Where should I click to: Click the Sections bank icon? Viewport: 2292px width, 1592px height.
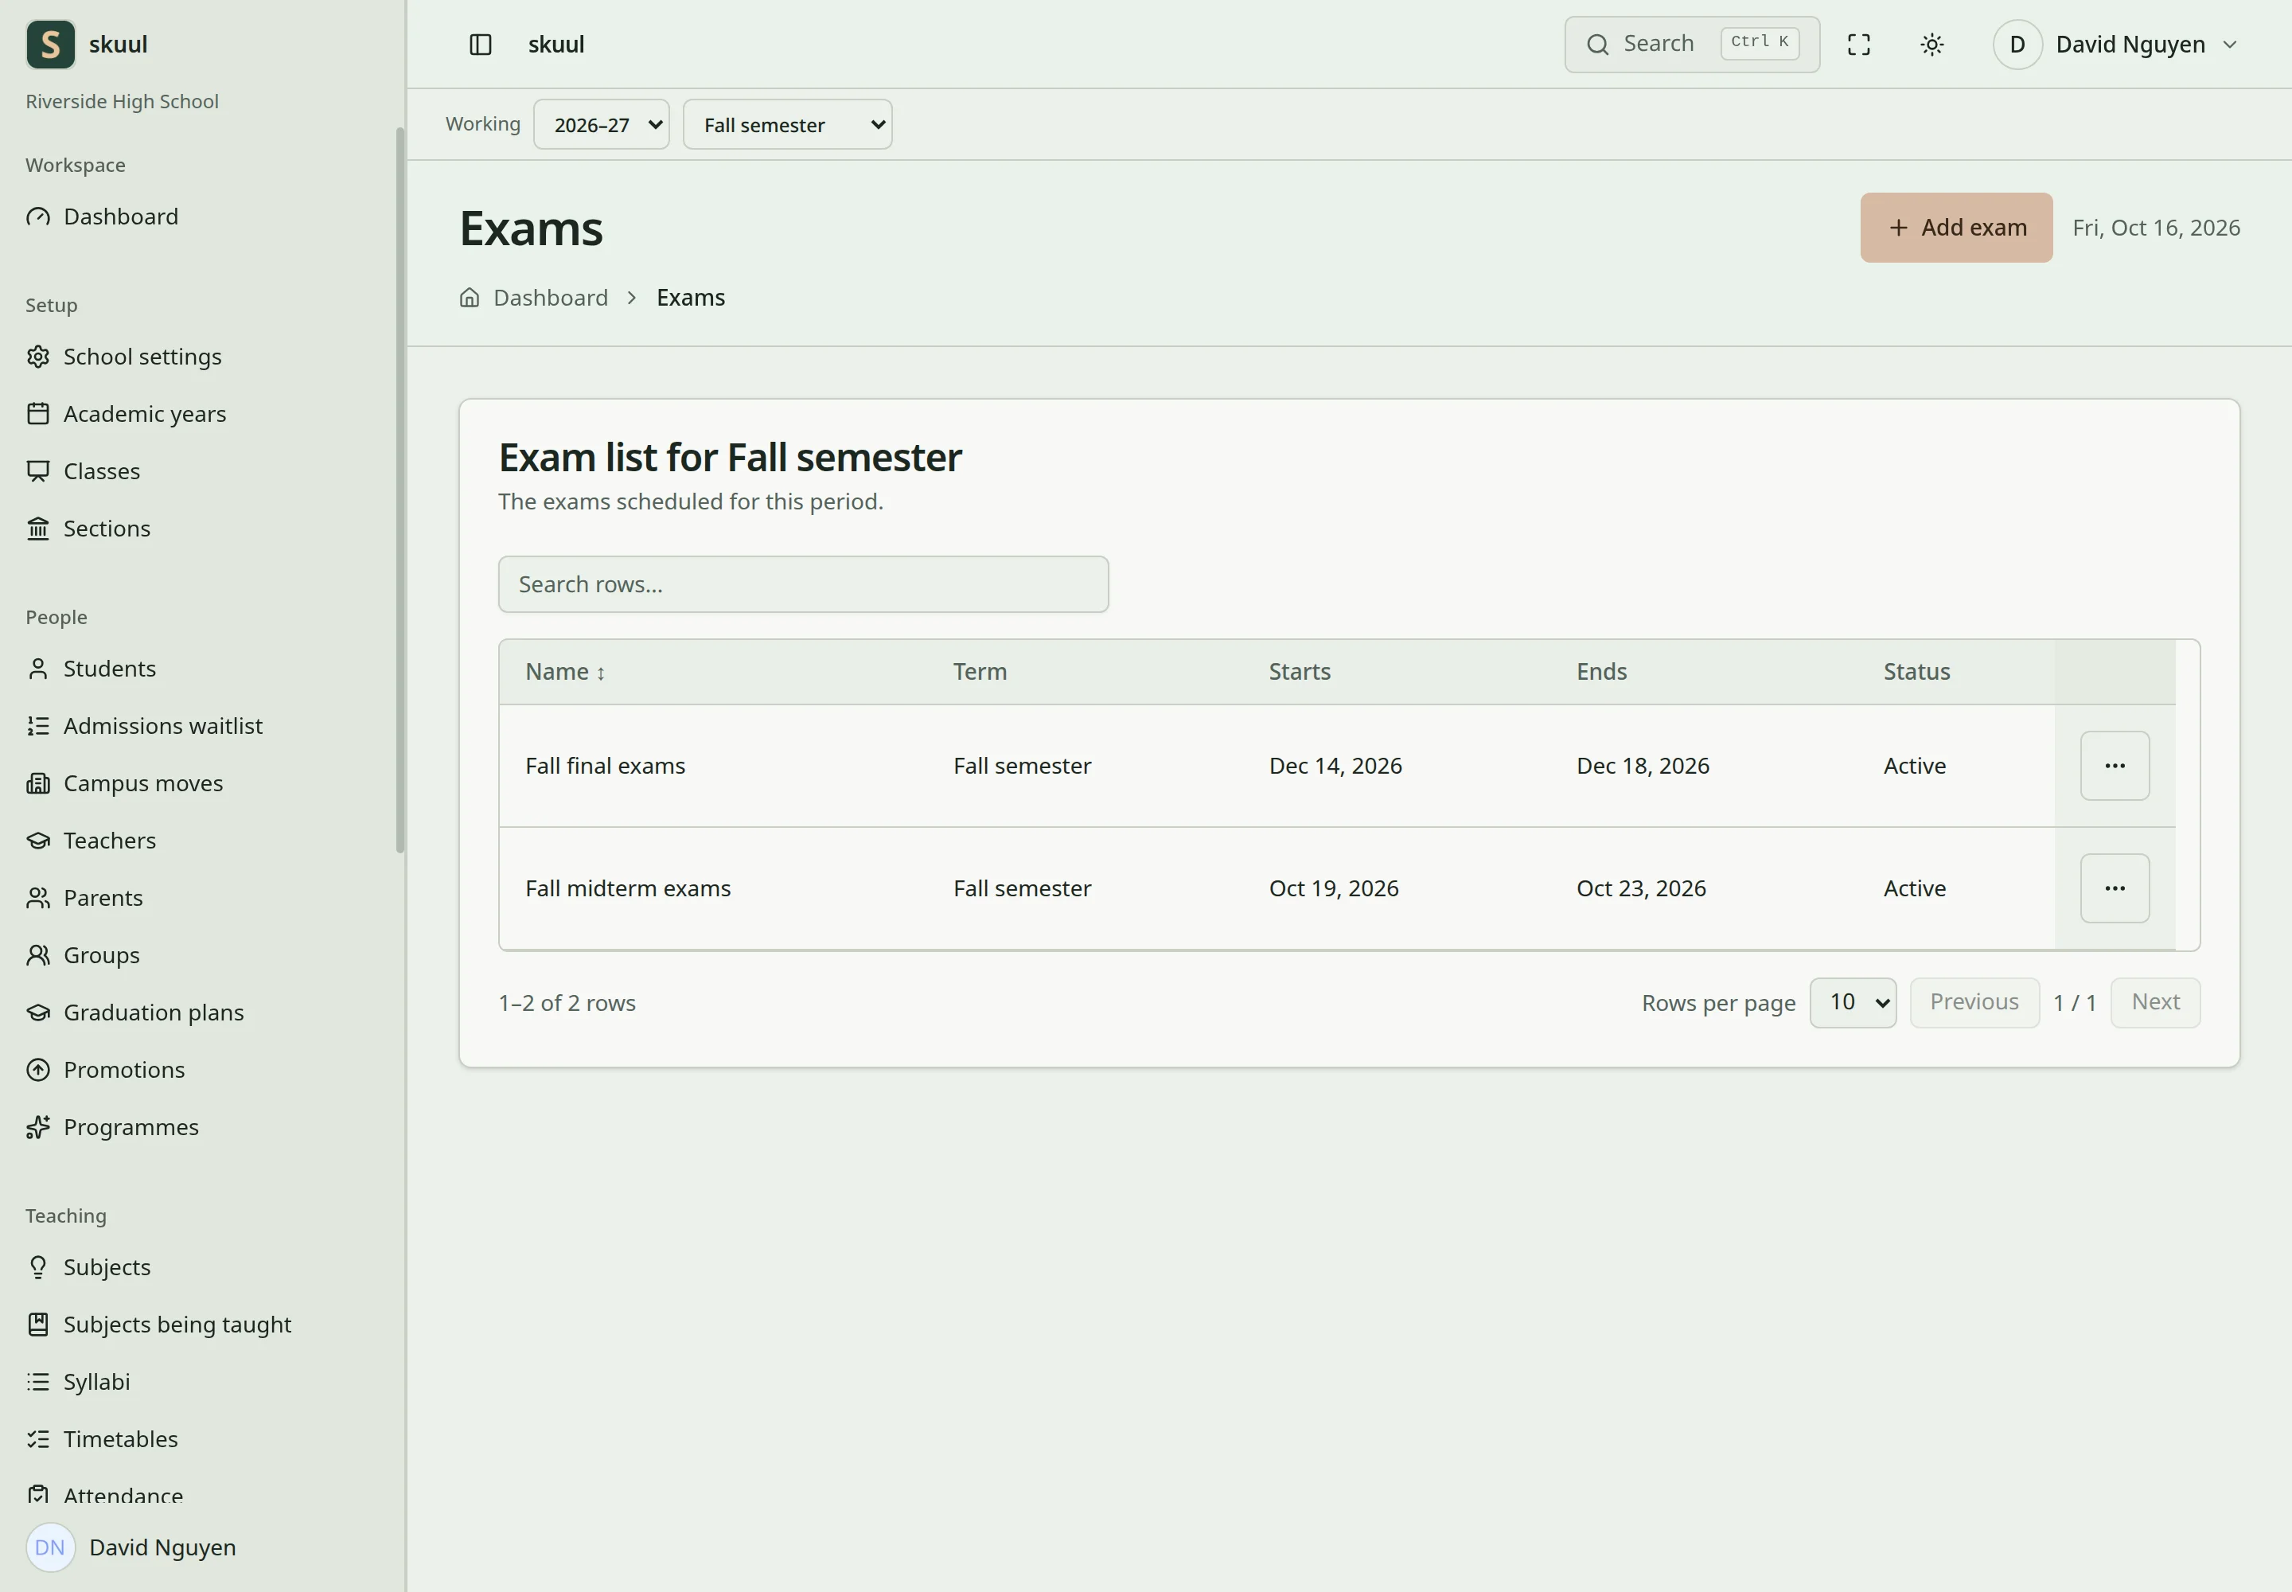(x=38, y=528)
